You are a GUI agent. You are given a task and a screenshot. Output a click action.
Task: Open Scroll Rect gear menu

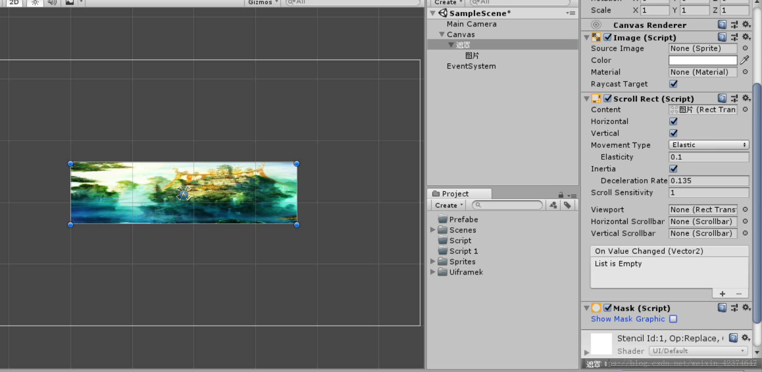tap(746, 98)
